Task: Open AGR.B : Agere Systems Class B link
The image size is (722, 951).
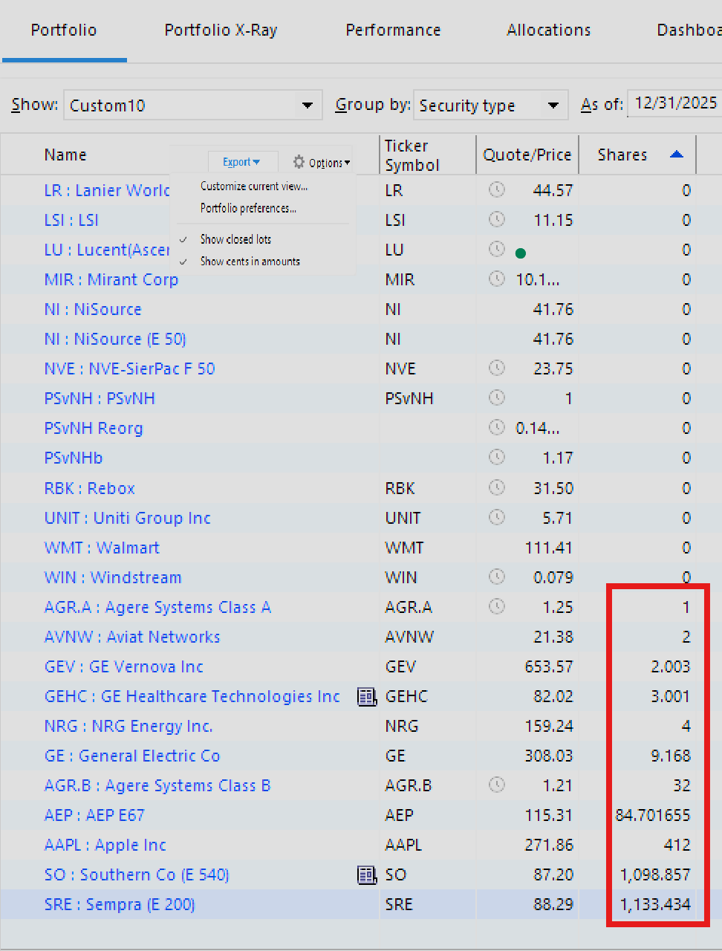Action: click(x=157, y=785)
